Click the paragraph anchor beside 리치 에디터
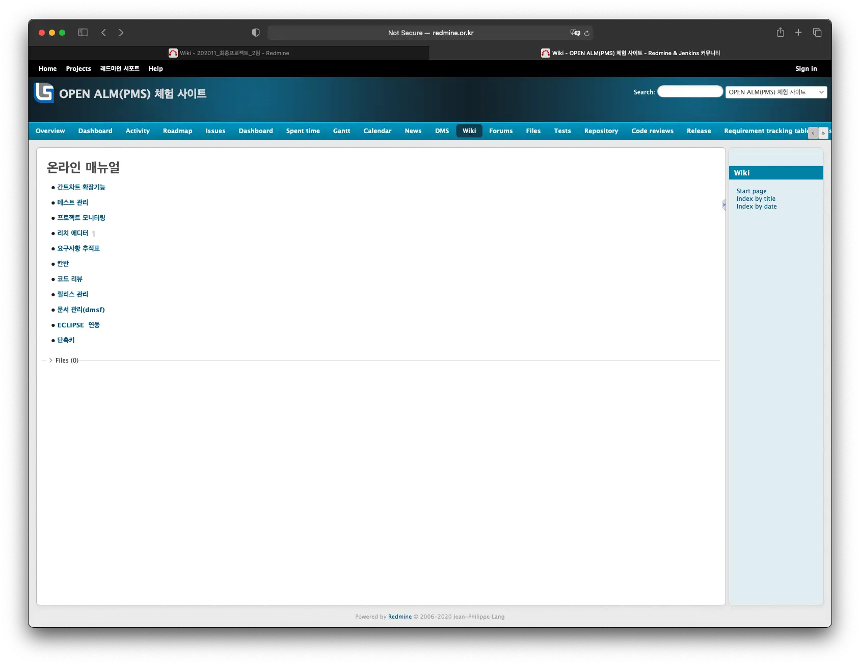860x665 pixels. [93, 234]
